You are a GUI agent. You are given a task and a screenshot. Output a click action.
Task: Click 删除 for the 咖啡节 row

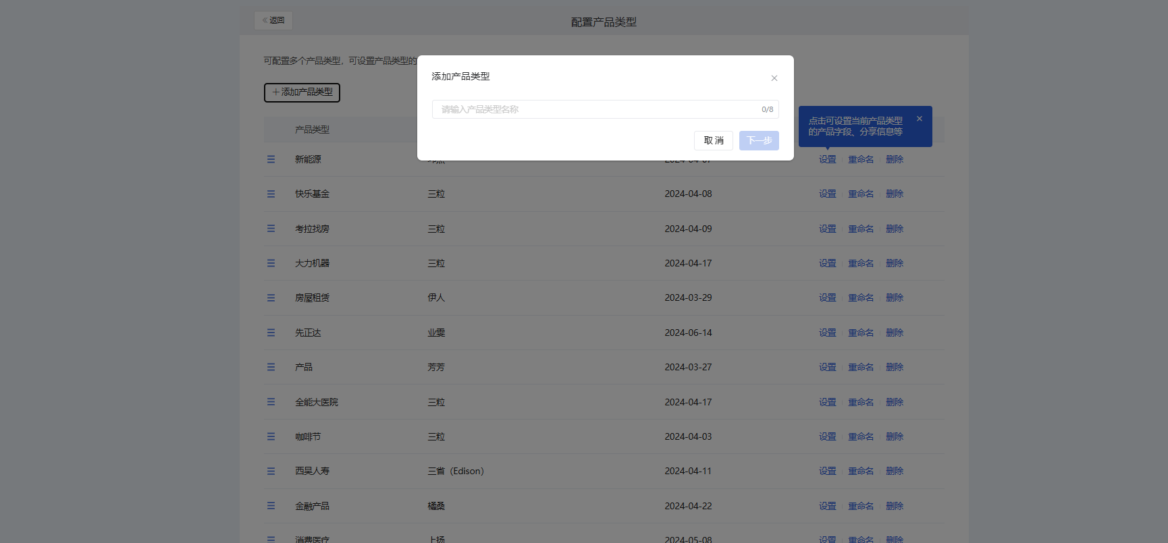tap(895, 436)
